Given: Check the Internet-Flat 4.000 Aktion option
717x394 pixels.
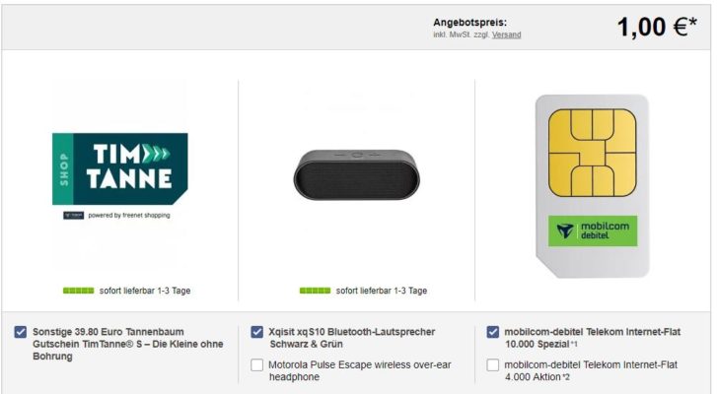Looking at the screenshot, I should point(493,364).
